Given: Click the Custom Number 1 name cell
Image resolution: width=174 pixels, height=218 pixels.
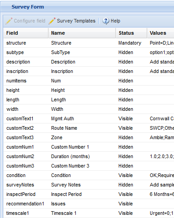Looking at the screenshot, I should click(82, 147).
